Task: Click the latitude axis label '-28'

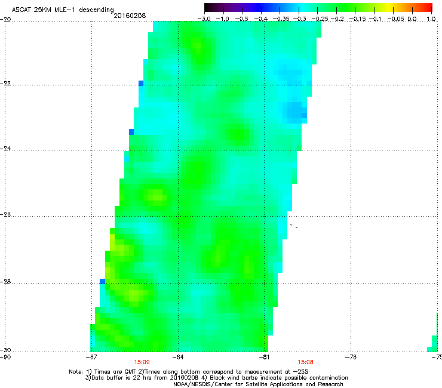Action: coord(5,282)
